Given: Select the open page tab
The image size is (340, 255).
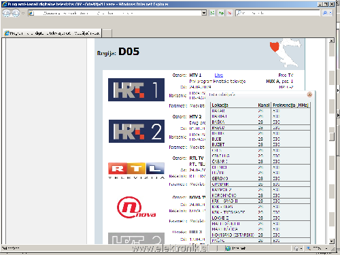Looking at the screenshot, I should pos(52,33).
